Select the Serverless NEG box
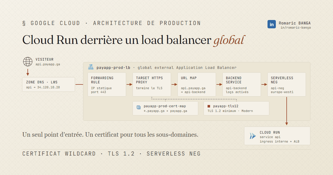 tap(287, 84)
